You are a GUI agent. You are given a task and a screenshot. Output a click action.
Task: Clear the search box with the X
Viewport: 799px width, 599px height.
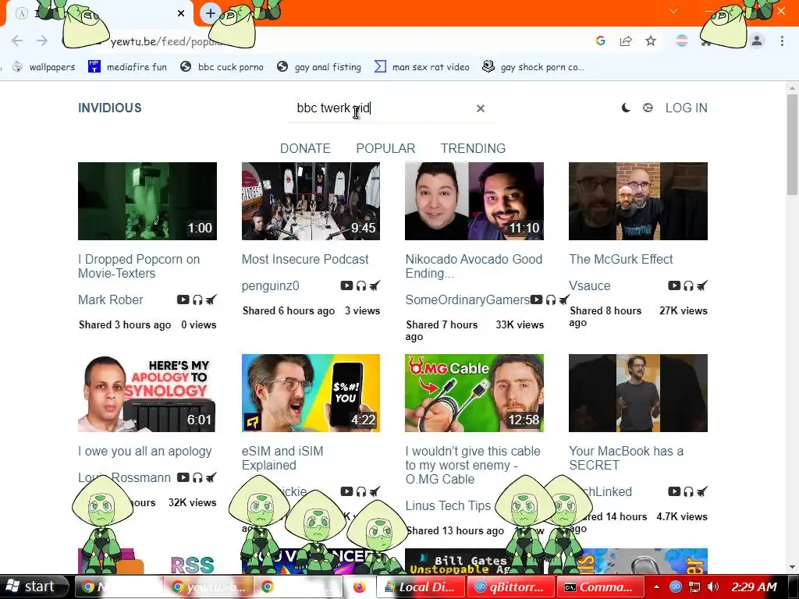480,108
